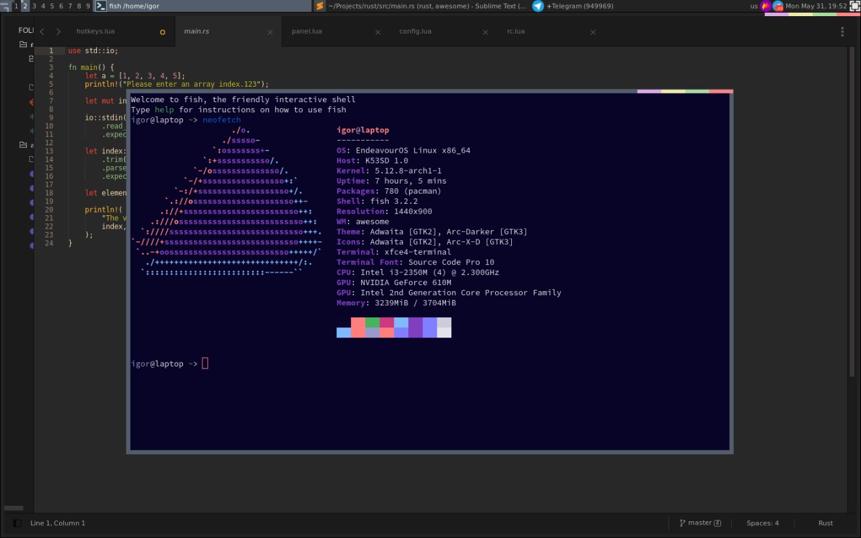Viewport: 861px width, 538px height.
Task: Click the terminal prompt cursor box
Action: coord(205,364)
